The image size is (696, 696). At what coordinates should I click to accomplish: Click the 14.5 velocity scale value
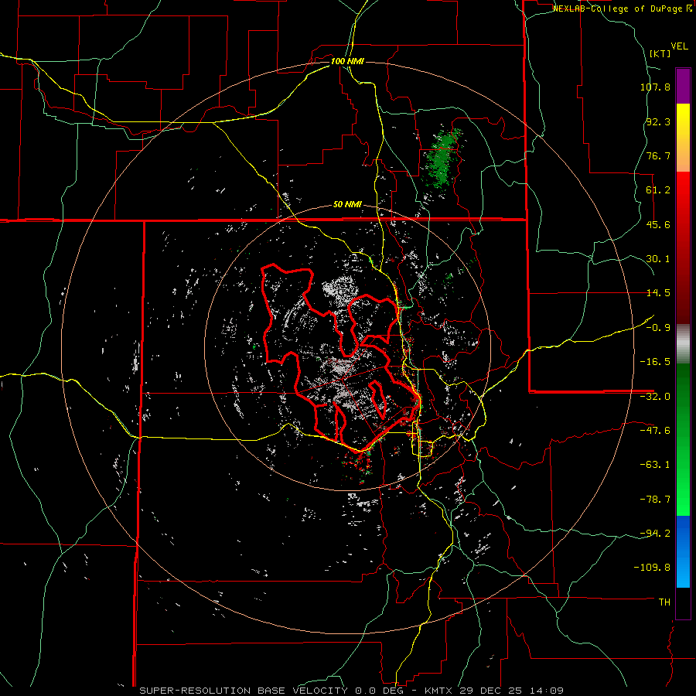658,293
